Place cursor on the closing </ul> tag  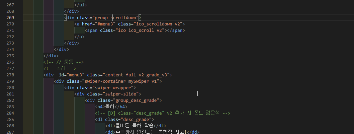point(81,5)
